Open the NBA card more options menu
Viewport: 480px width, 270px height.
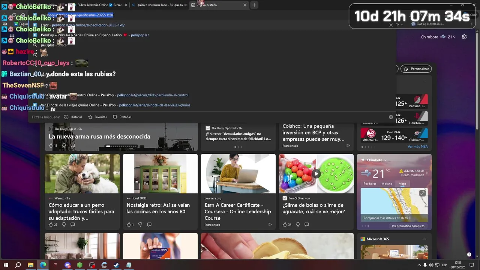click(x=424, y=81)
